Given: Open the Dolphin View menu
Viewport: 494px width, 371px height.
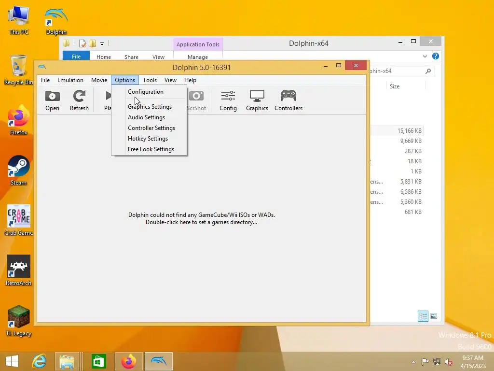Looking at the screenshot, I should pyautogui.click(x=170, y=80).
